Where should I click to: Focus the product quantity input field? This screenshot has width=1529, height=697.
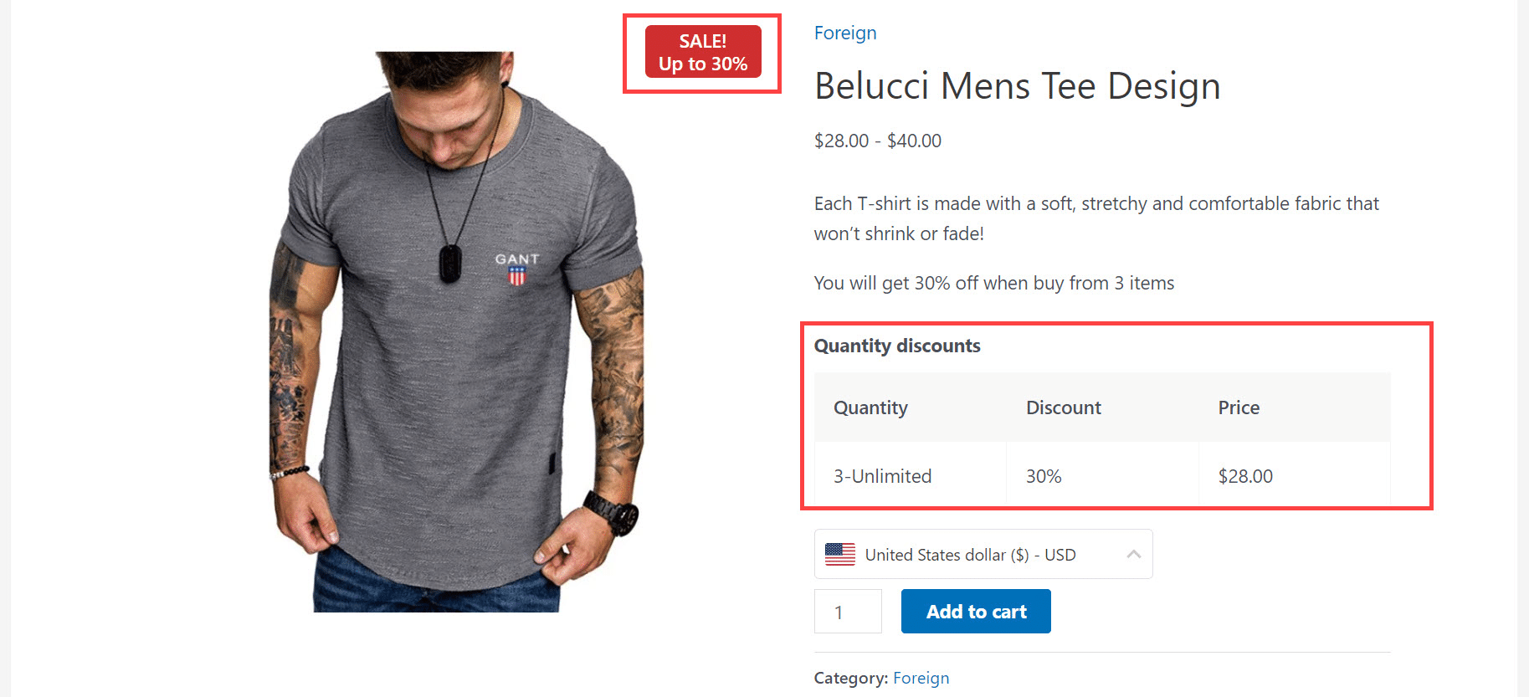(847, 612)
